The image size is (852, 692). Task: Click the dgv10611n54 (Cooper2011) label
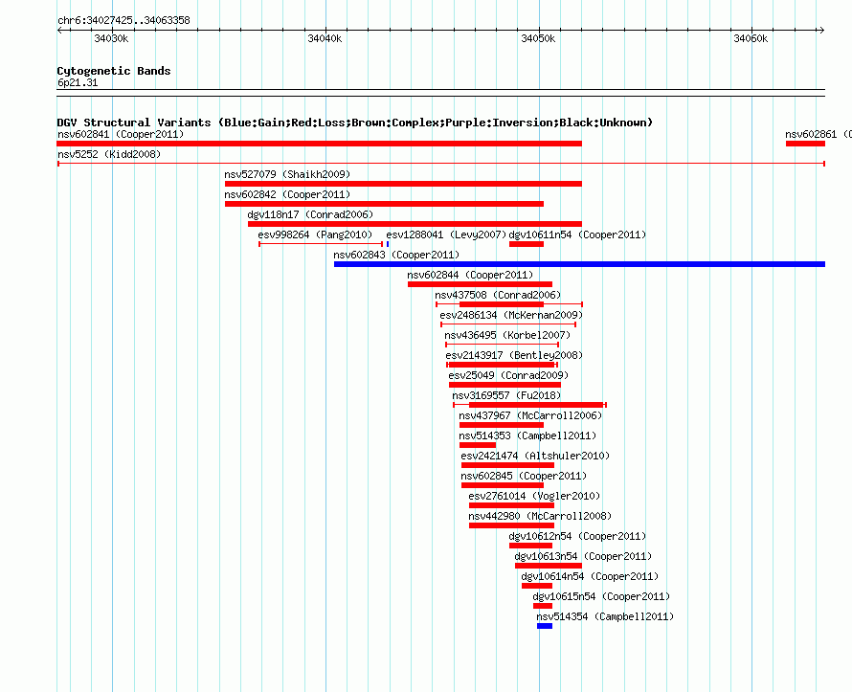point(577,234)
